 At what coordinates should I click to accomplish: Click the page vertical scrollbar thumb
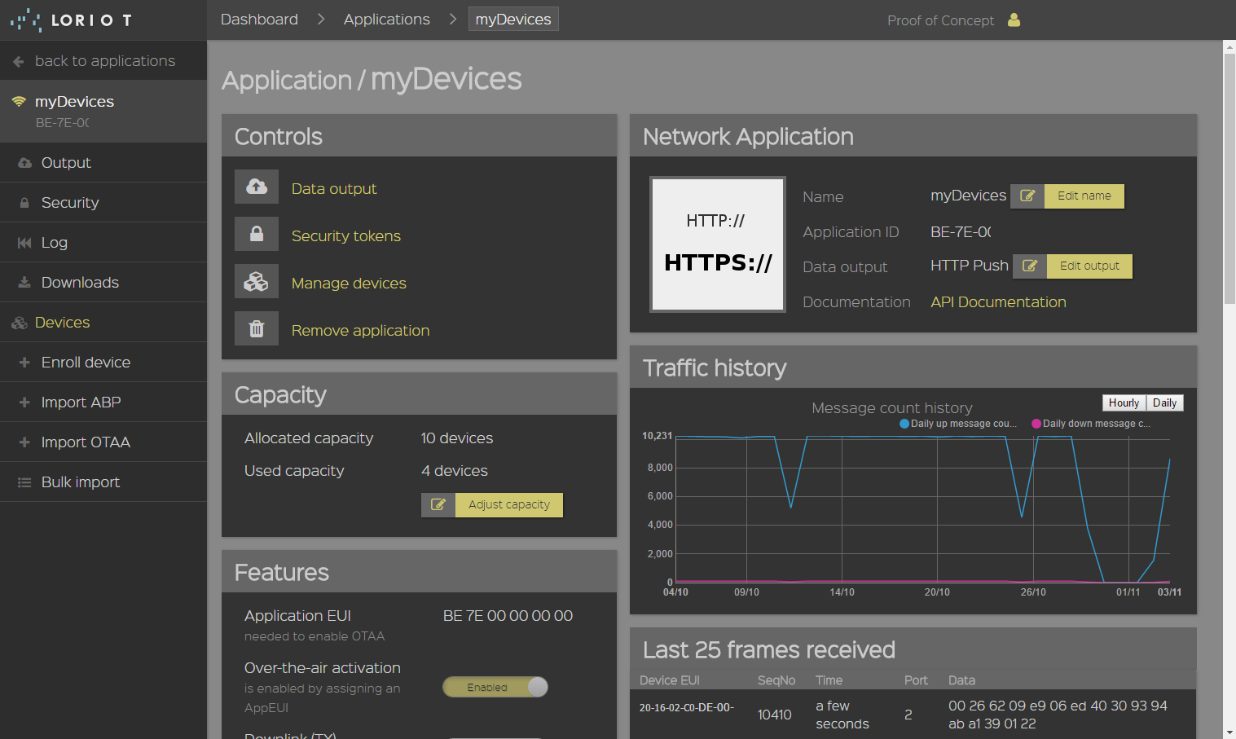coord(1229,179)
